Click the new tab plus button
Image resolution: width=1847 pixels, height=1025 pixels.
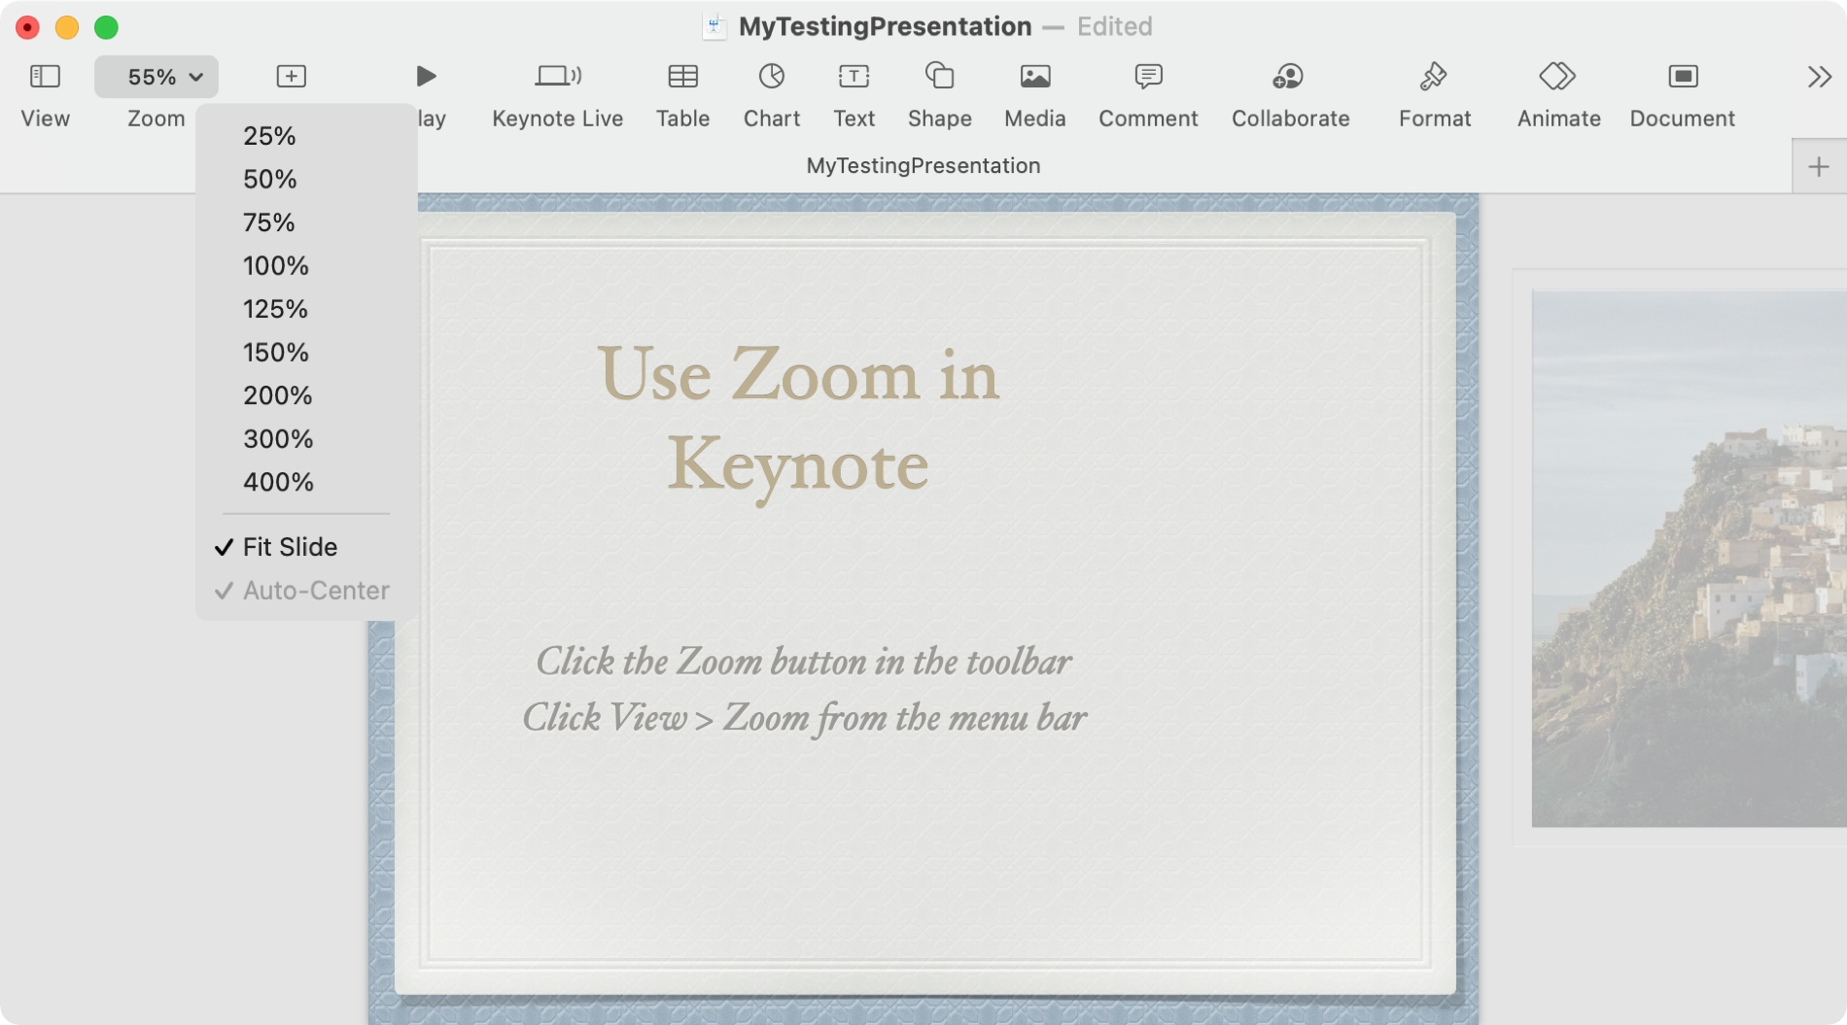(1819, 166)
